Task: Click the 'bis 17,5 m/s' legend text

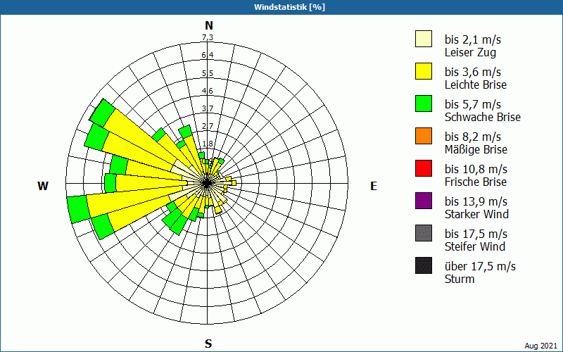Action: click(476, 234)
